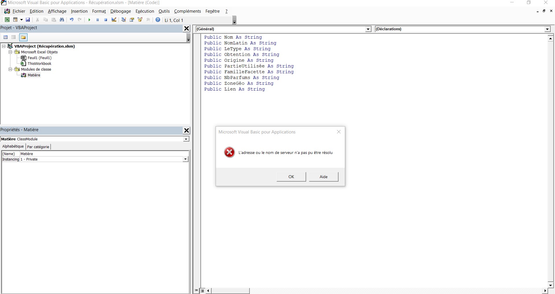Click OK in the error dialog

(291, 177)
